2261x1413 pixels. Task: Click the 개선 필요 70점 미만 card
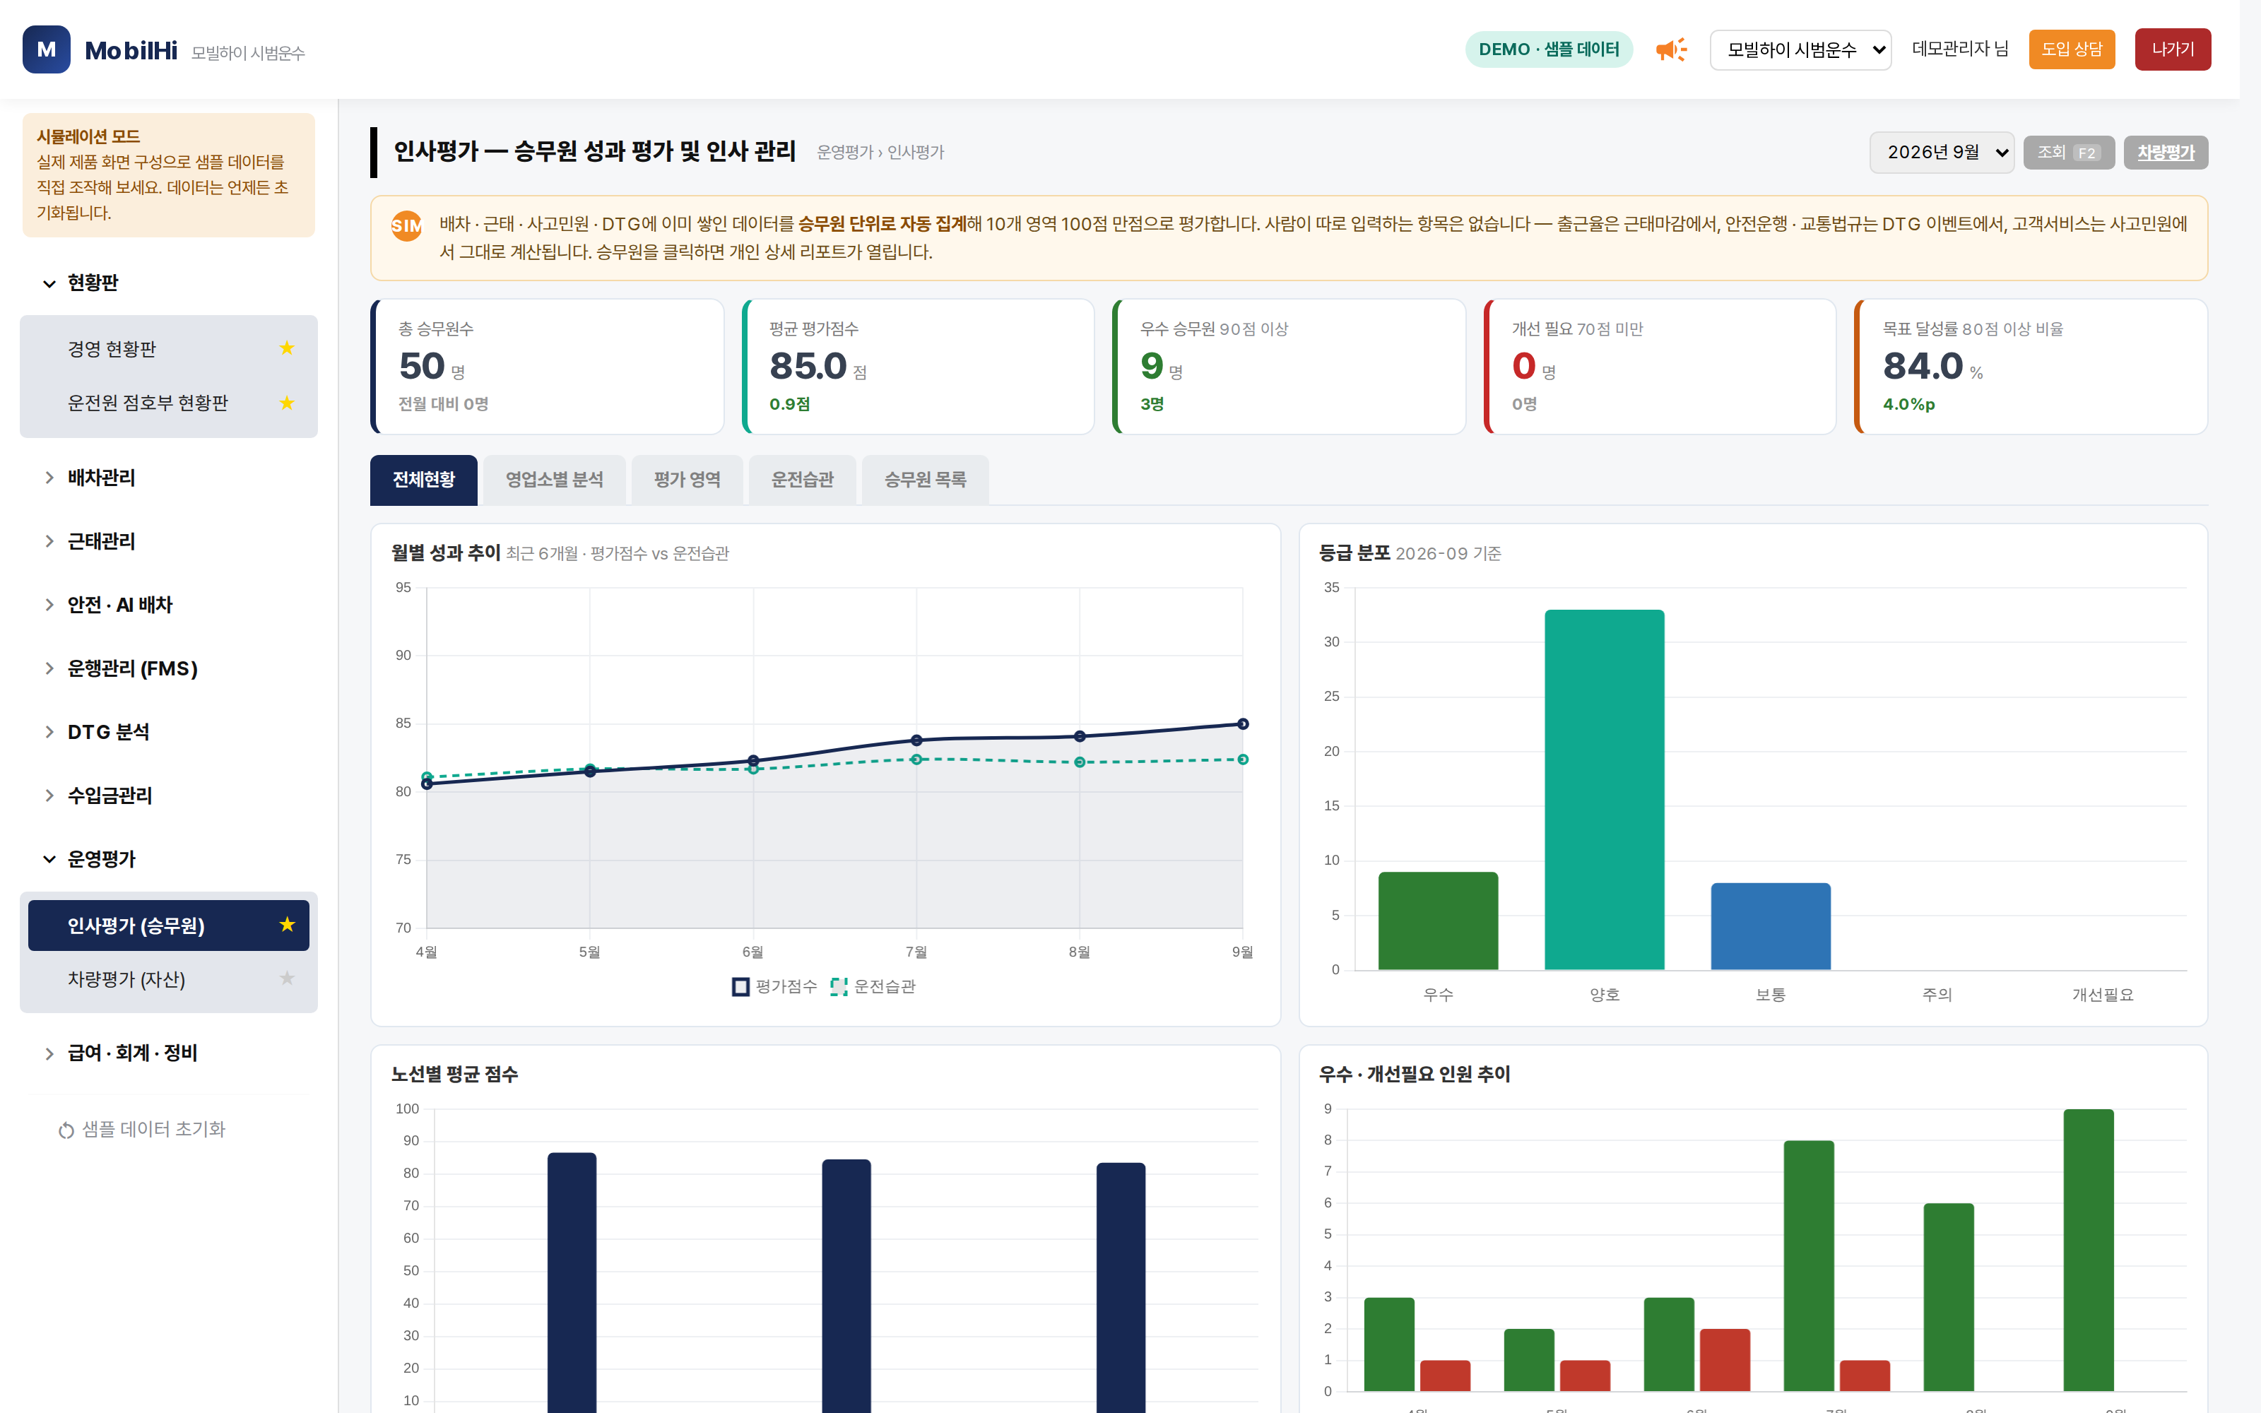[1660, 367]
